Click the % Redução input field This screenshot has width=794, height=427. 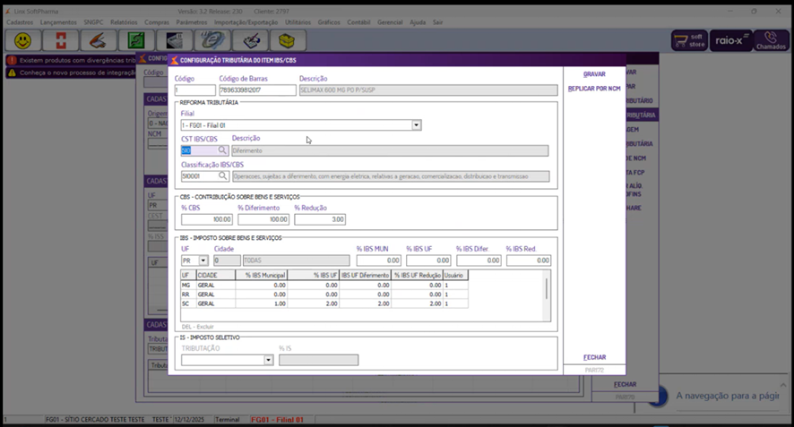[x=319, y=219]
